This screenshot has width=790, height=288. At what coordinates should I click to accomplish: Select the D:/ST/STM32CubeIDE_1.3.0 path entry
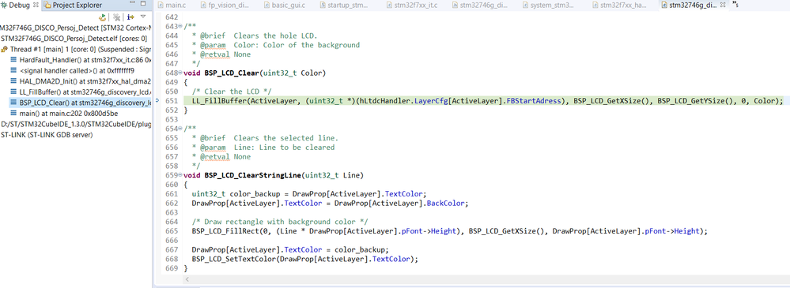[x=76, y=124]
